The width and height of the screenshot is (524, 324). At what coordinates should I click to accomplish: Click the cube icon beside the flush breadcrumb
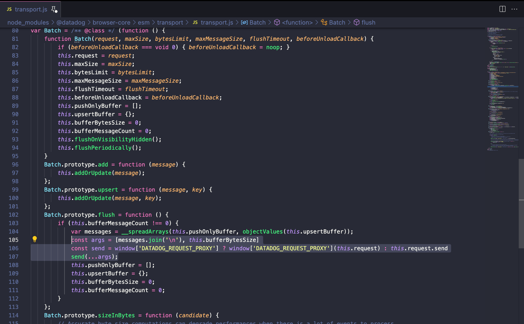point(356,22)
